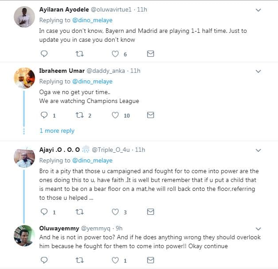The image size is (278, 269).
Task: Open tweet options chevron for Oluwayemmy's tweet
Action: (x=258, y=228)
